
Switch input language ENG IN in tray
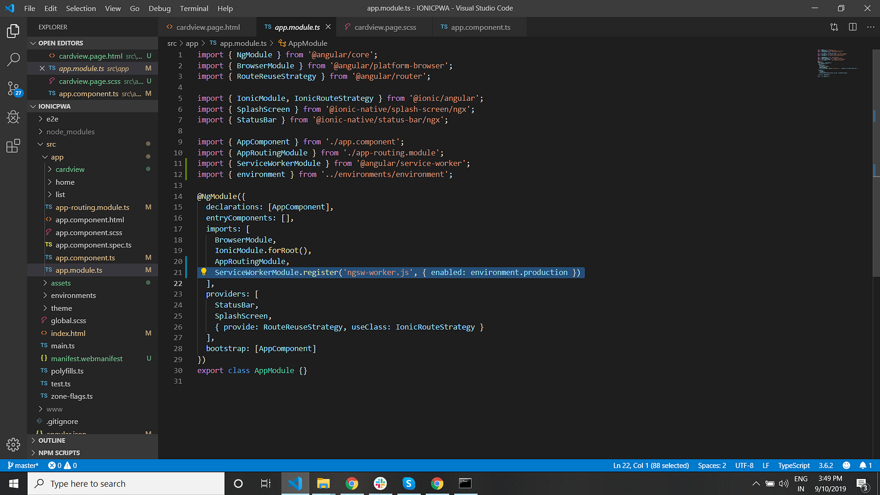(801, 483)
